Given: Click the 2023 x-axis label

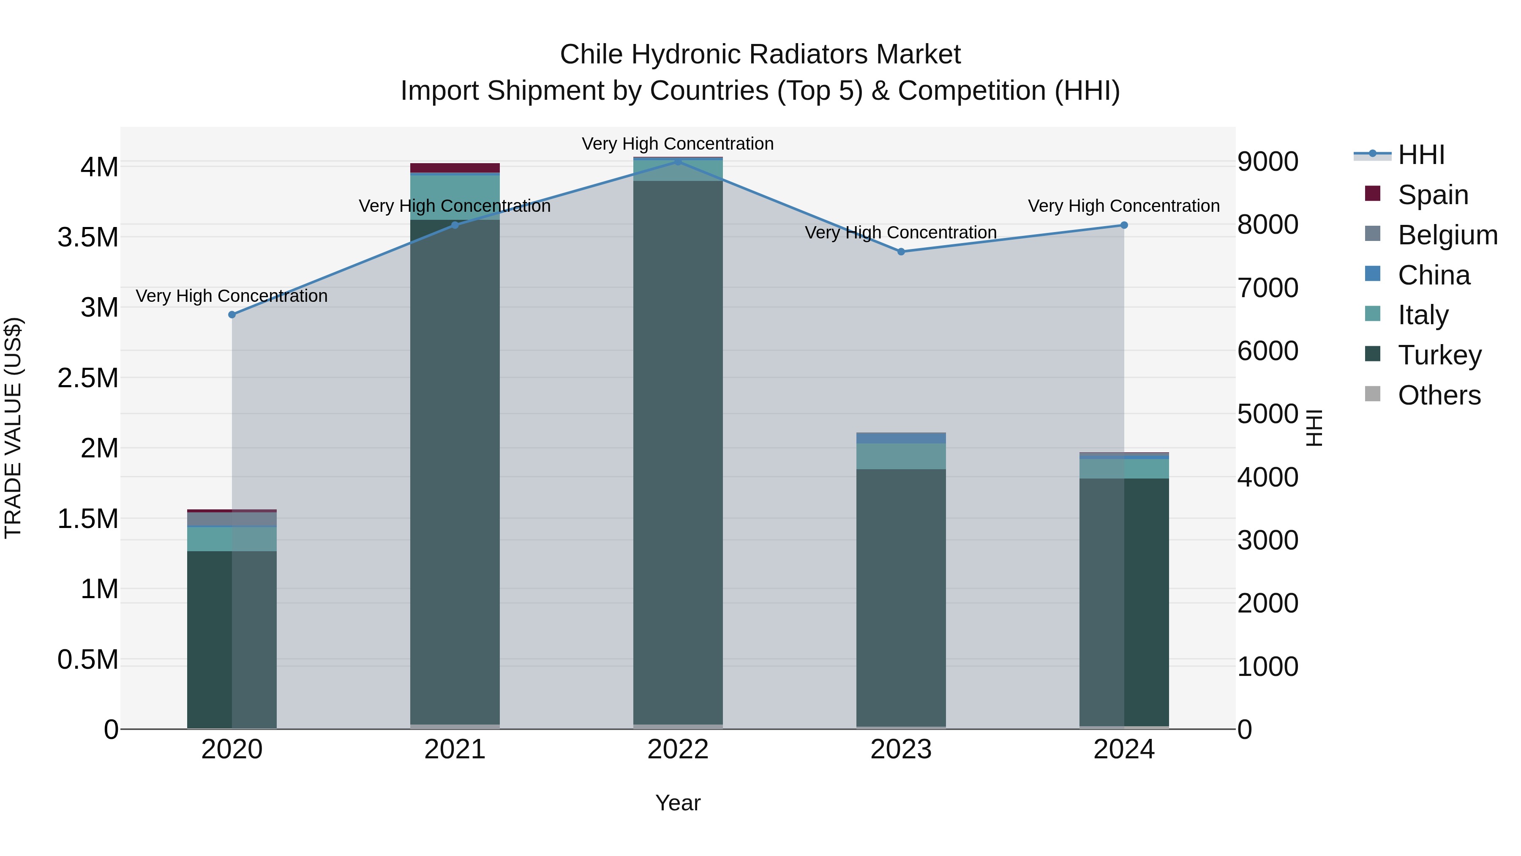Looking at the screenshot, I should coord(901,749).
